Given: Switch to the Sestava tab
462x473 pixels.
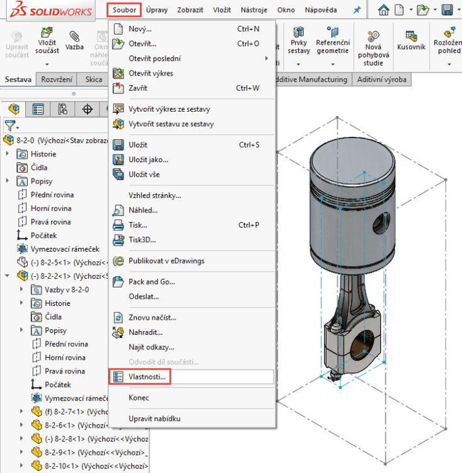Looking at the screenshot, I should [18, 79].
